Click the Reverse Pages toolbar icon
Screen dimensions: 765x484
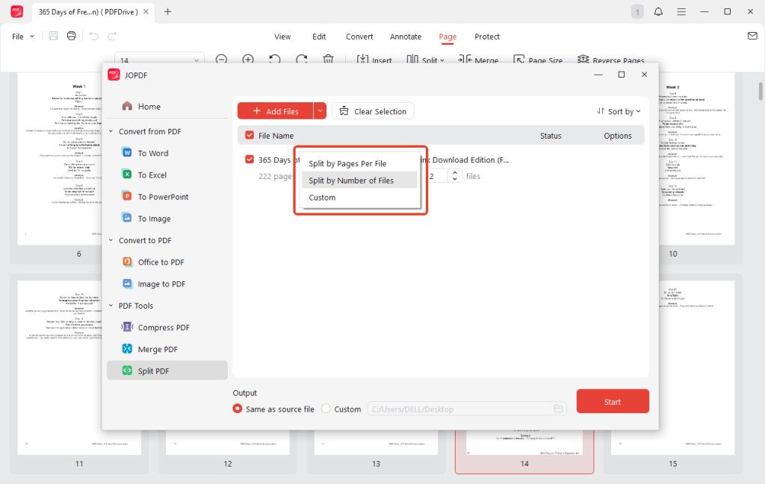582,60
